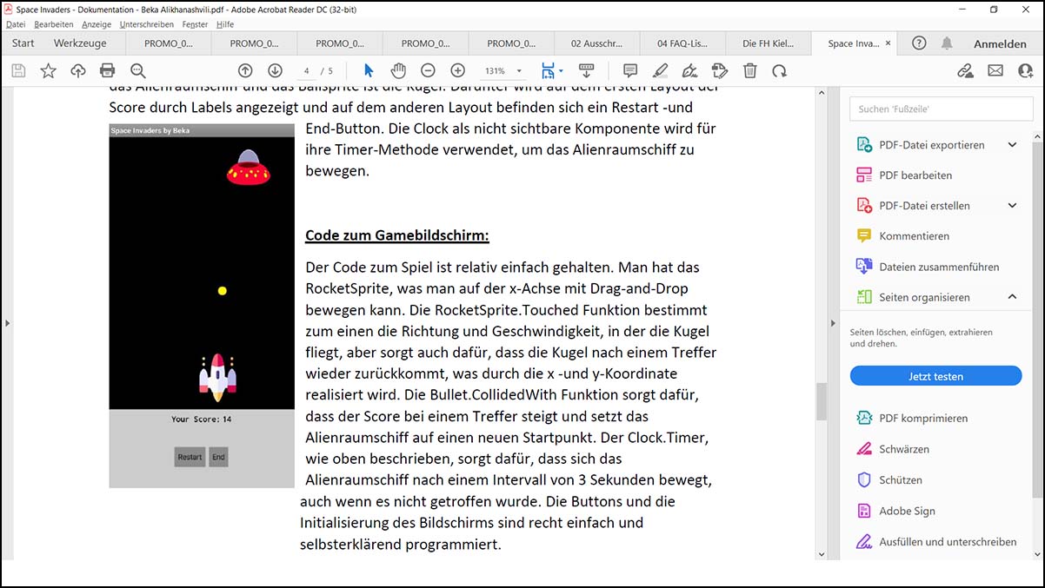Open the Anzeige menu
This screenshot has height=588, width=1045.
coord(97,24)
